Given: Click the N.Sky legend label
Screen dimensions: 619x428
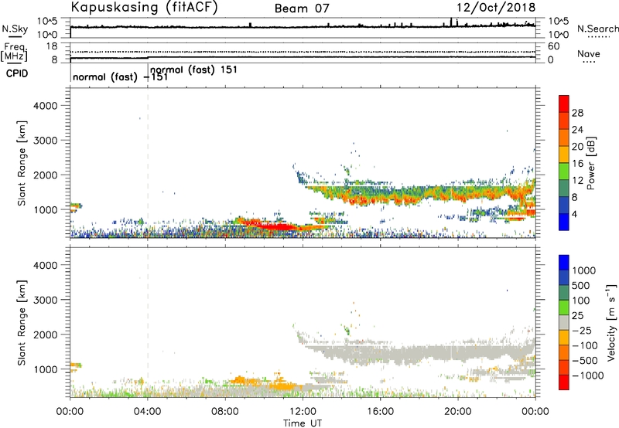Looking at the screenshot, I should [15, 29].
